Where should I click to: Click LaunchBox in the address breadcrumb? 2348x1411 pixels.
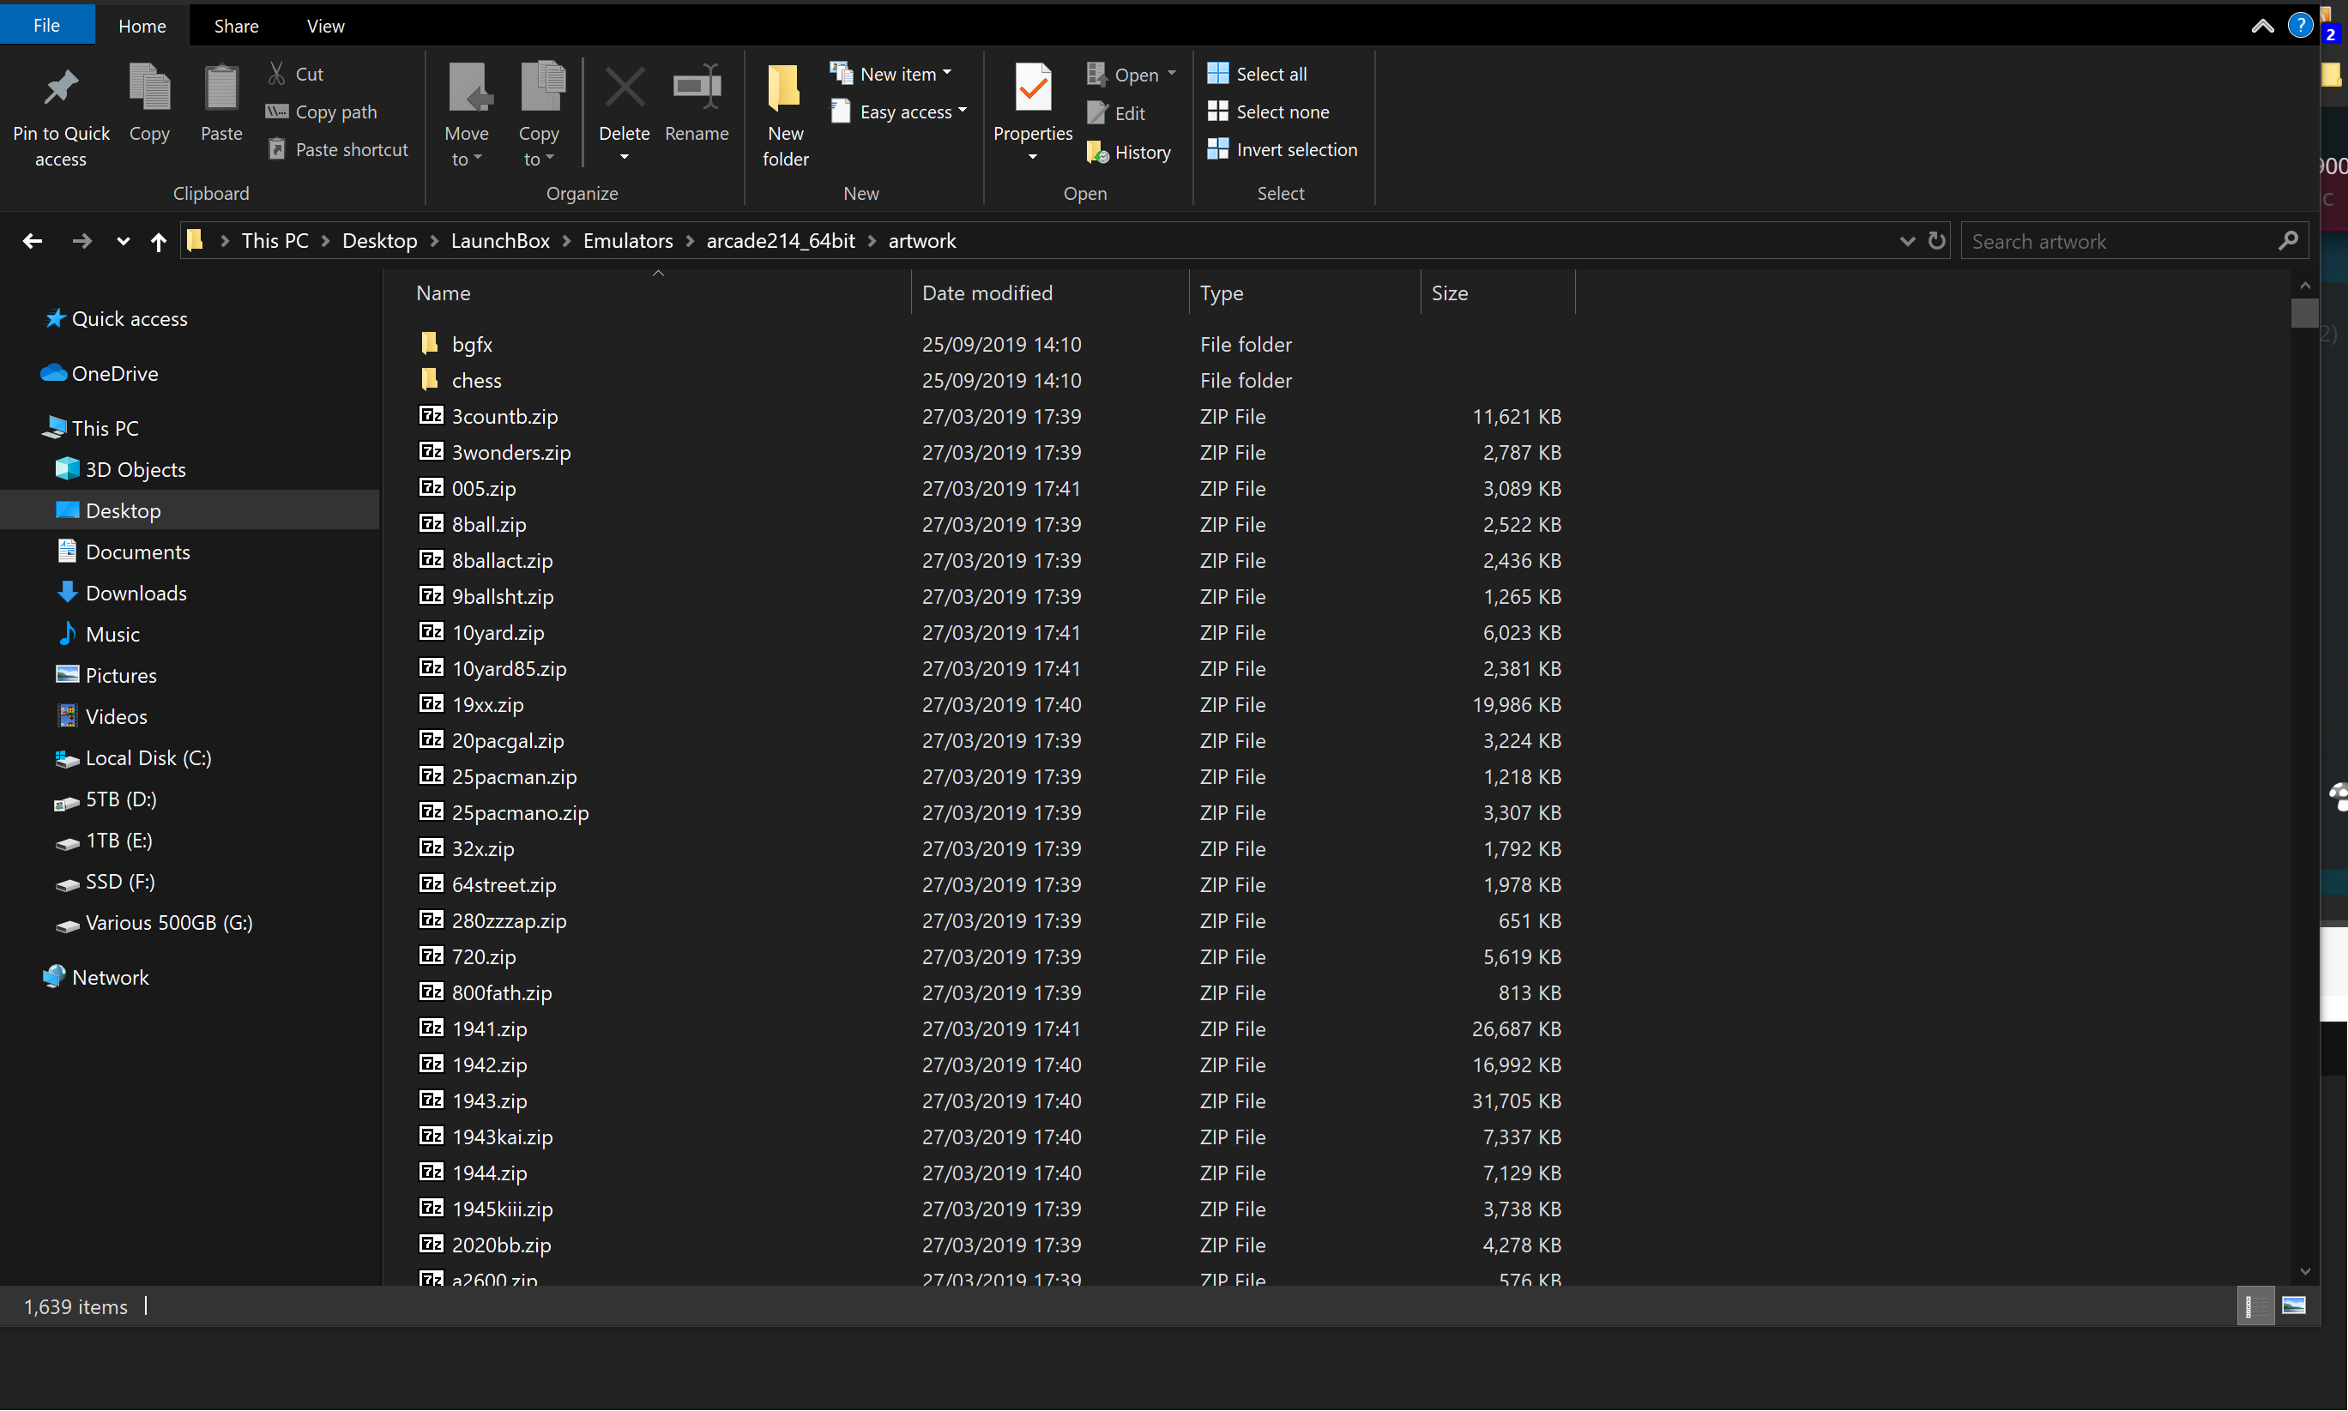click(x=499, y=242)
